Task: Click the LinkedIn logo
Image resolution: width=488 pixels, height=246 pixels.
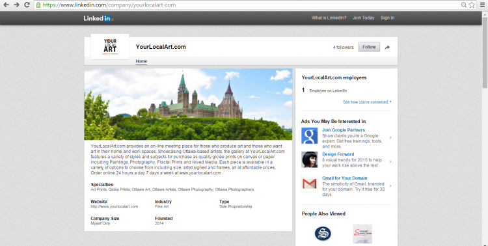Action: 98,18
